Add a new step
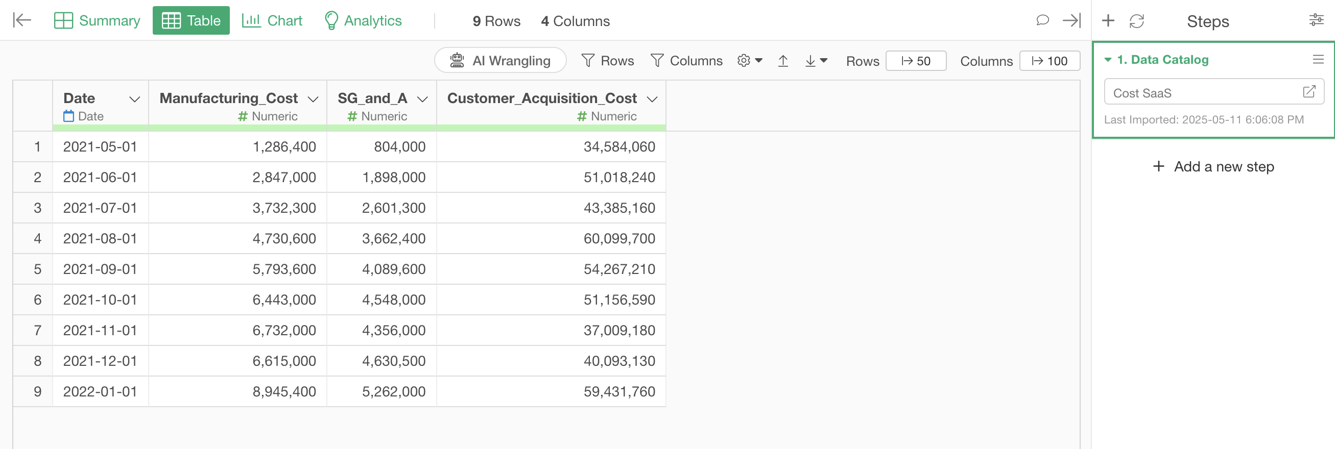Image resolution: width=1335 pixels, height=449 pixels. (x=1213, y=166)
